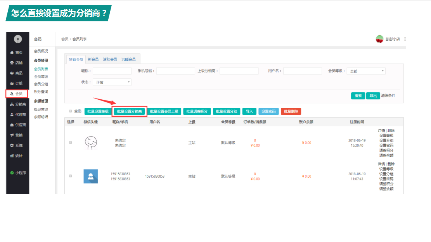Image resolution: width=431 pixels, height=242 pixels.
Task: Click the red 批量删除 button
Action: 291,112
